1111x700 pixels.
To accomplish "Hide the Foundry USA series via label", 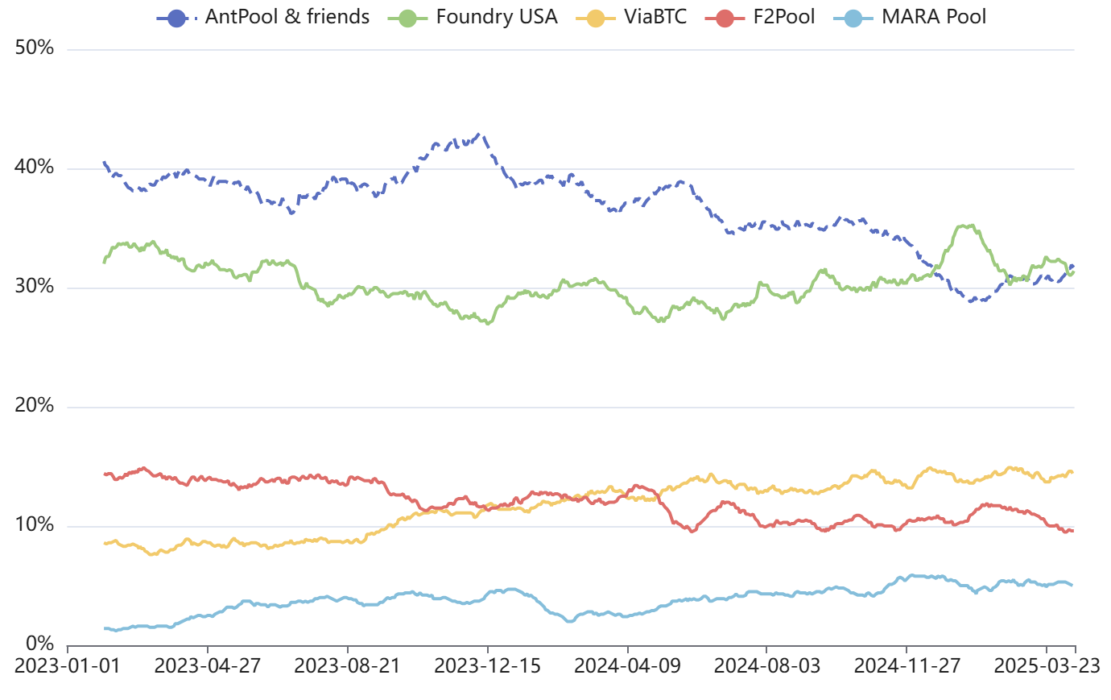I will click(497, 17).
